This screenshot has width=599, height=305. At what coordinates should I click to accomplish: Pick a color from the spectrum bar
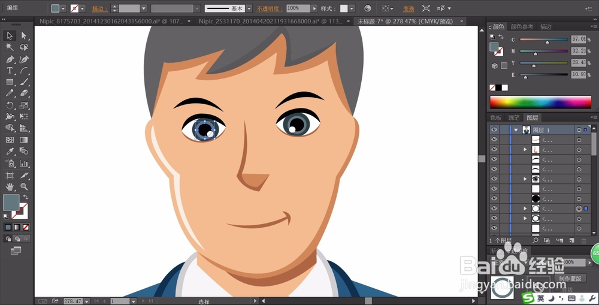540,102
